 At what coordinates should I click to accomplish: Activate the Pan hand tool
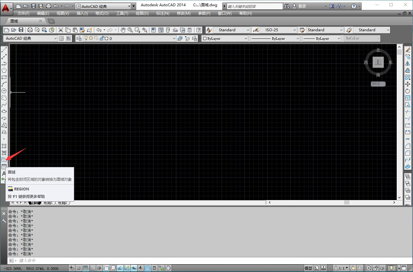[123, 30]
